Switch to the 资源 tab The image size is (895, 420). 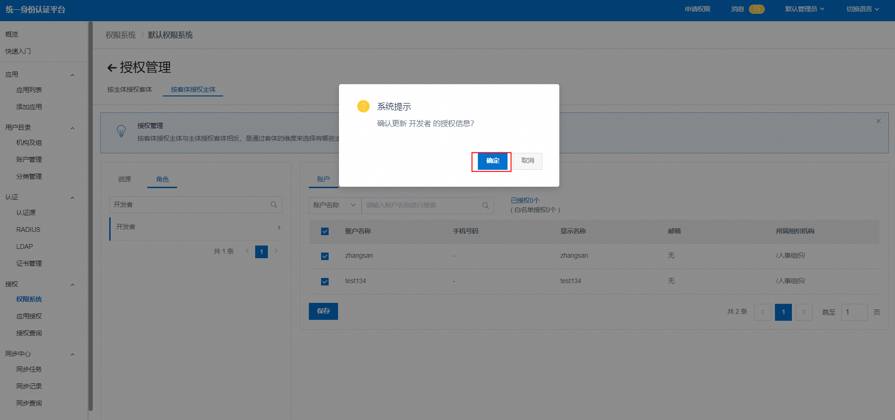(124, 179)
